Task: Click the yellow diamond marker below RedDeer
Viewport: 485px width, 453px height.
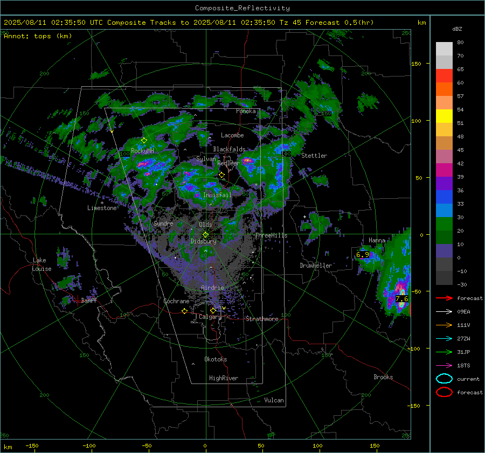Action: (221, 175)
